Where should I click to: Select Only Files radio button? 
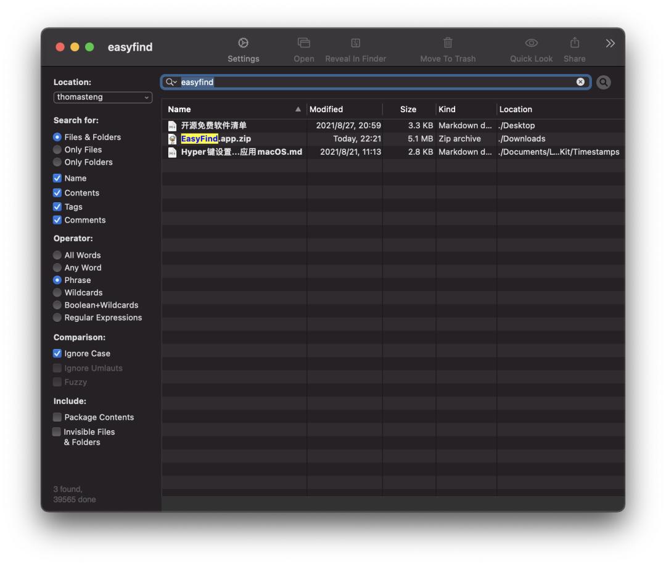[57, 149]
